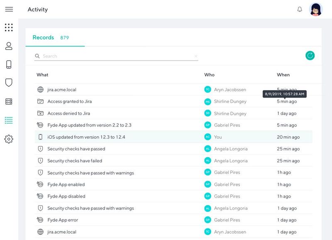Viewport: 332px width, 240px height.
Task: Click Fyde icon of version 2.2 update row
Action: point(40,125)
